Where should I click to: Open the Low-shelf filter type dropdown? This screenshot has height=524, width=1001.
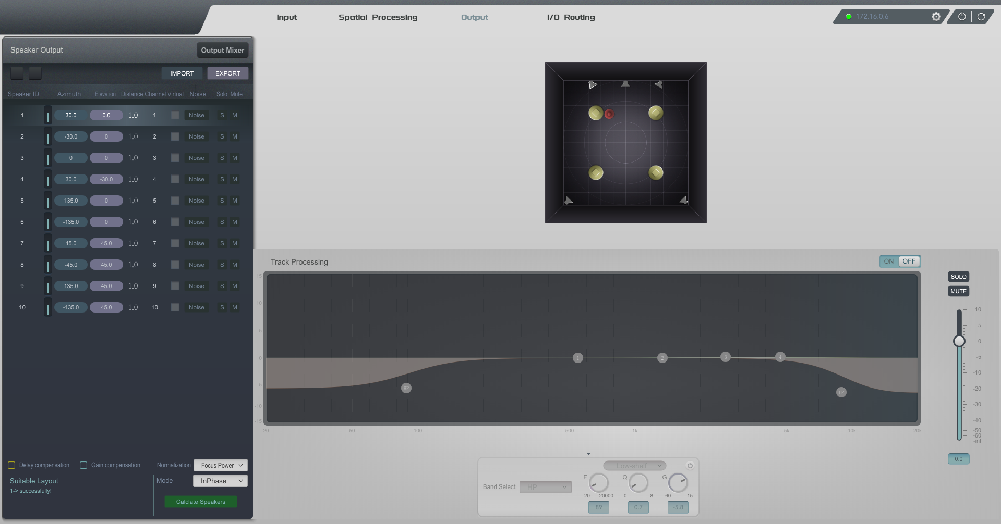[635, 466]
